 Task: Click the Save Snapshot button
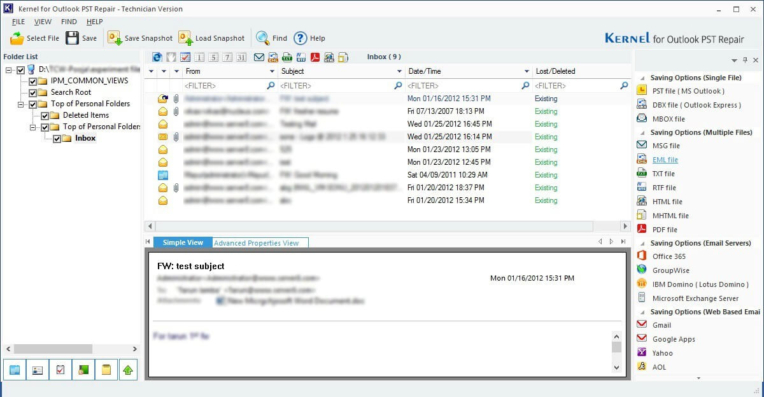click(x=140, y=38)
